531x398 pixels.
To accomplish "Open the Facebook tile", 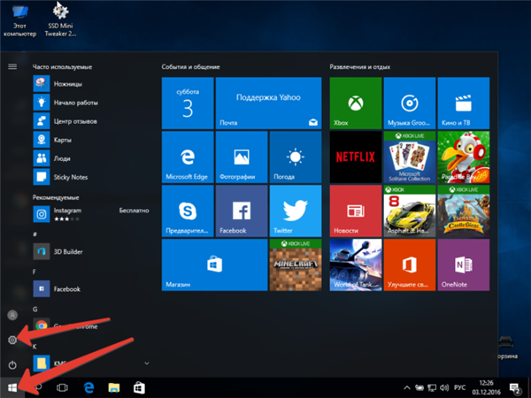I will (x=242, y=210).
